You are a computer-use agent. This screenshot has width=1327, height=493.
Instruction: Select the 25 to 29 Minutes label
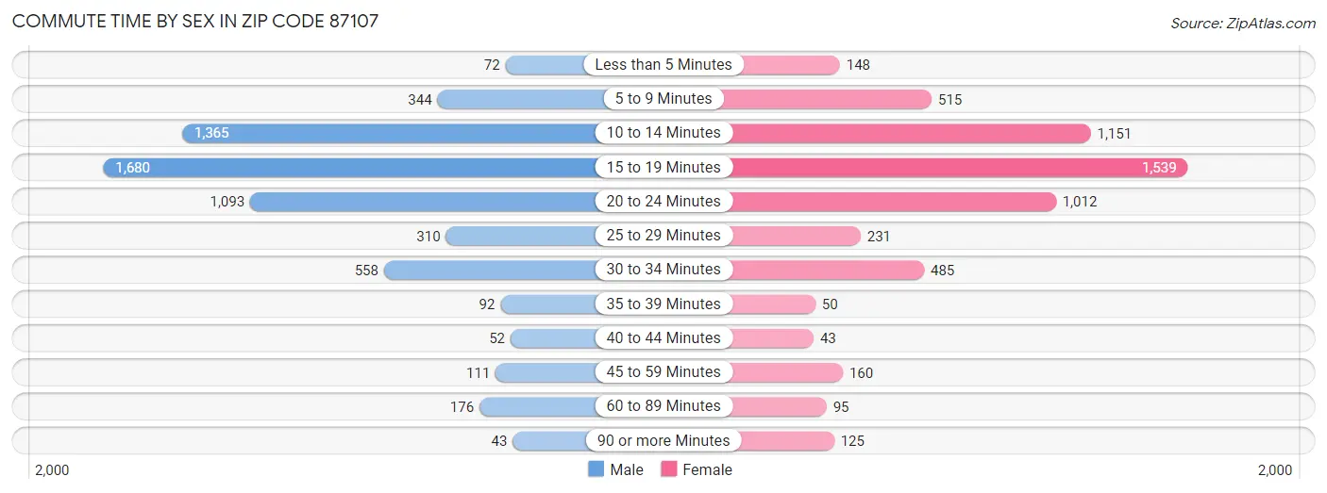(663, 236)
